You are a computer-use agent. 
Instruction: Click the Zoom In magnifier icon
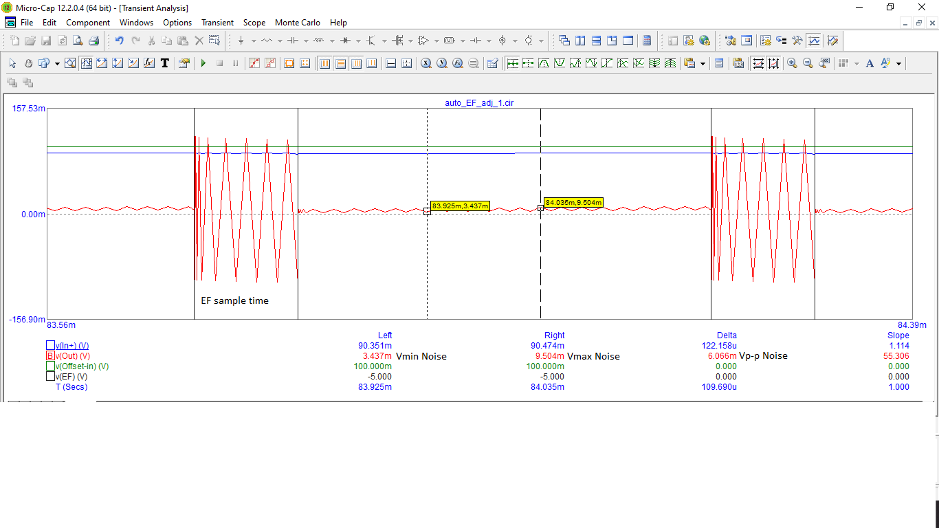pos(792,63)
